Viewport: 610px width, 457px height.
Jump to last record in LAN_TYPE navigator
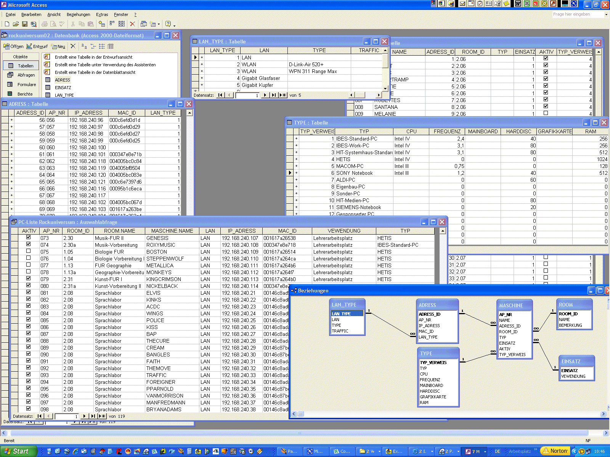pyautogui.click(x=274, y=95)
